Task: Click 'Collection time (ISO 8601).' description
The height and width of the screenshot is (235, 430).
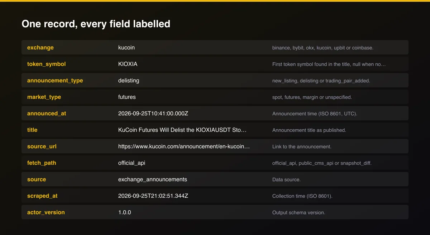Action: 302,196
